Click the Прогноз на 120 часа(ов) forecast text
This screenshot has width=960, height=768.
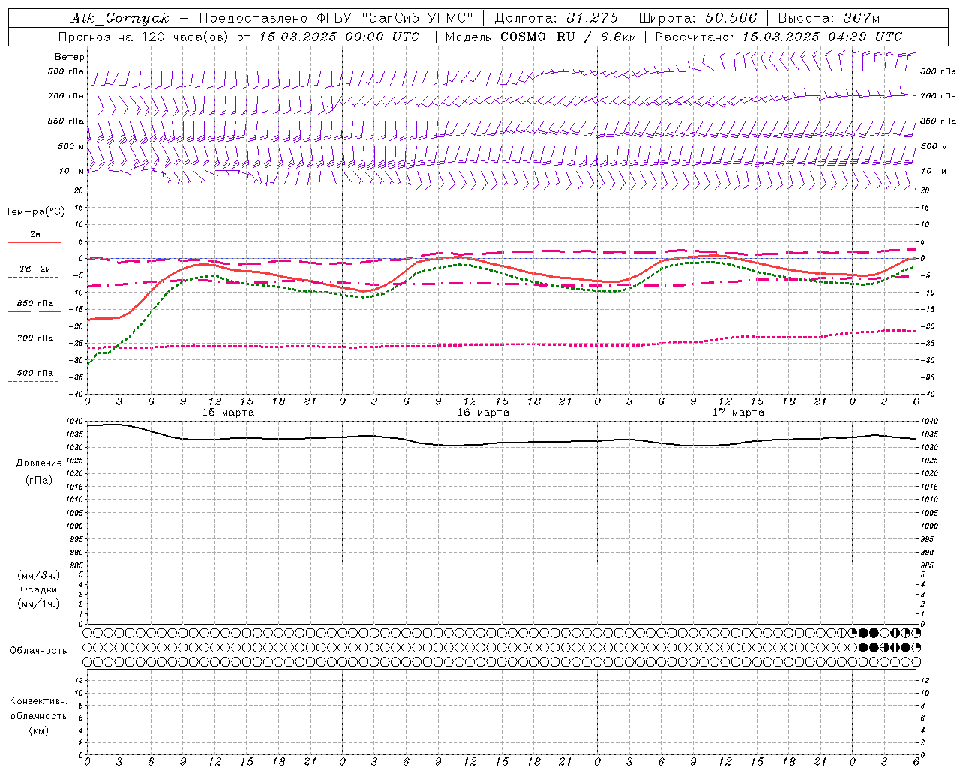(x=144, y=37)
